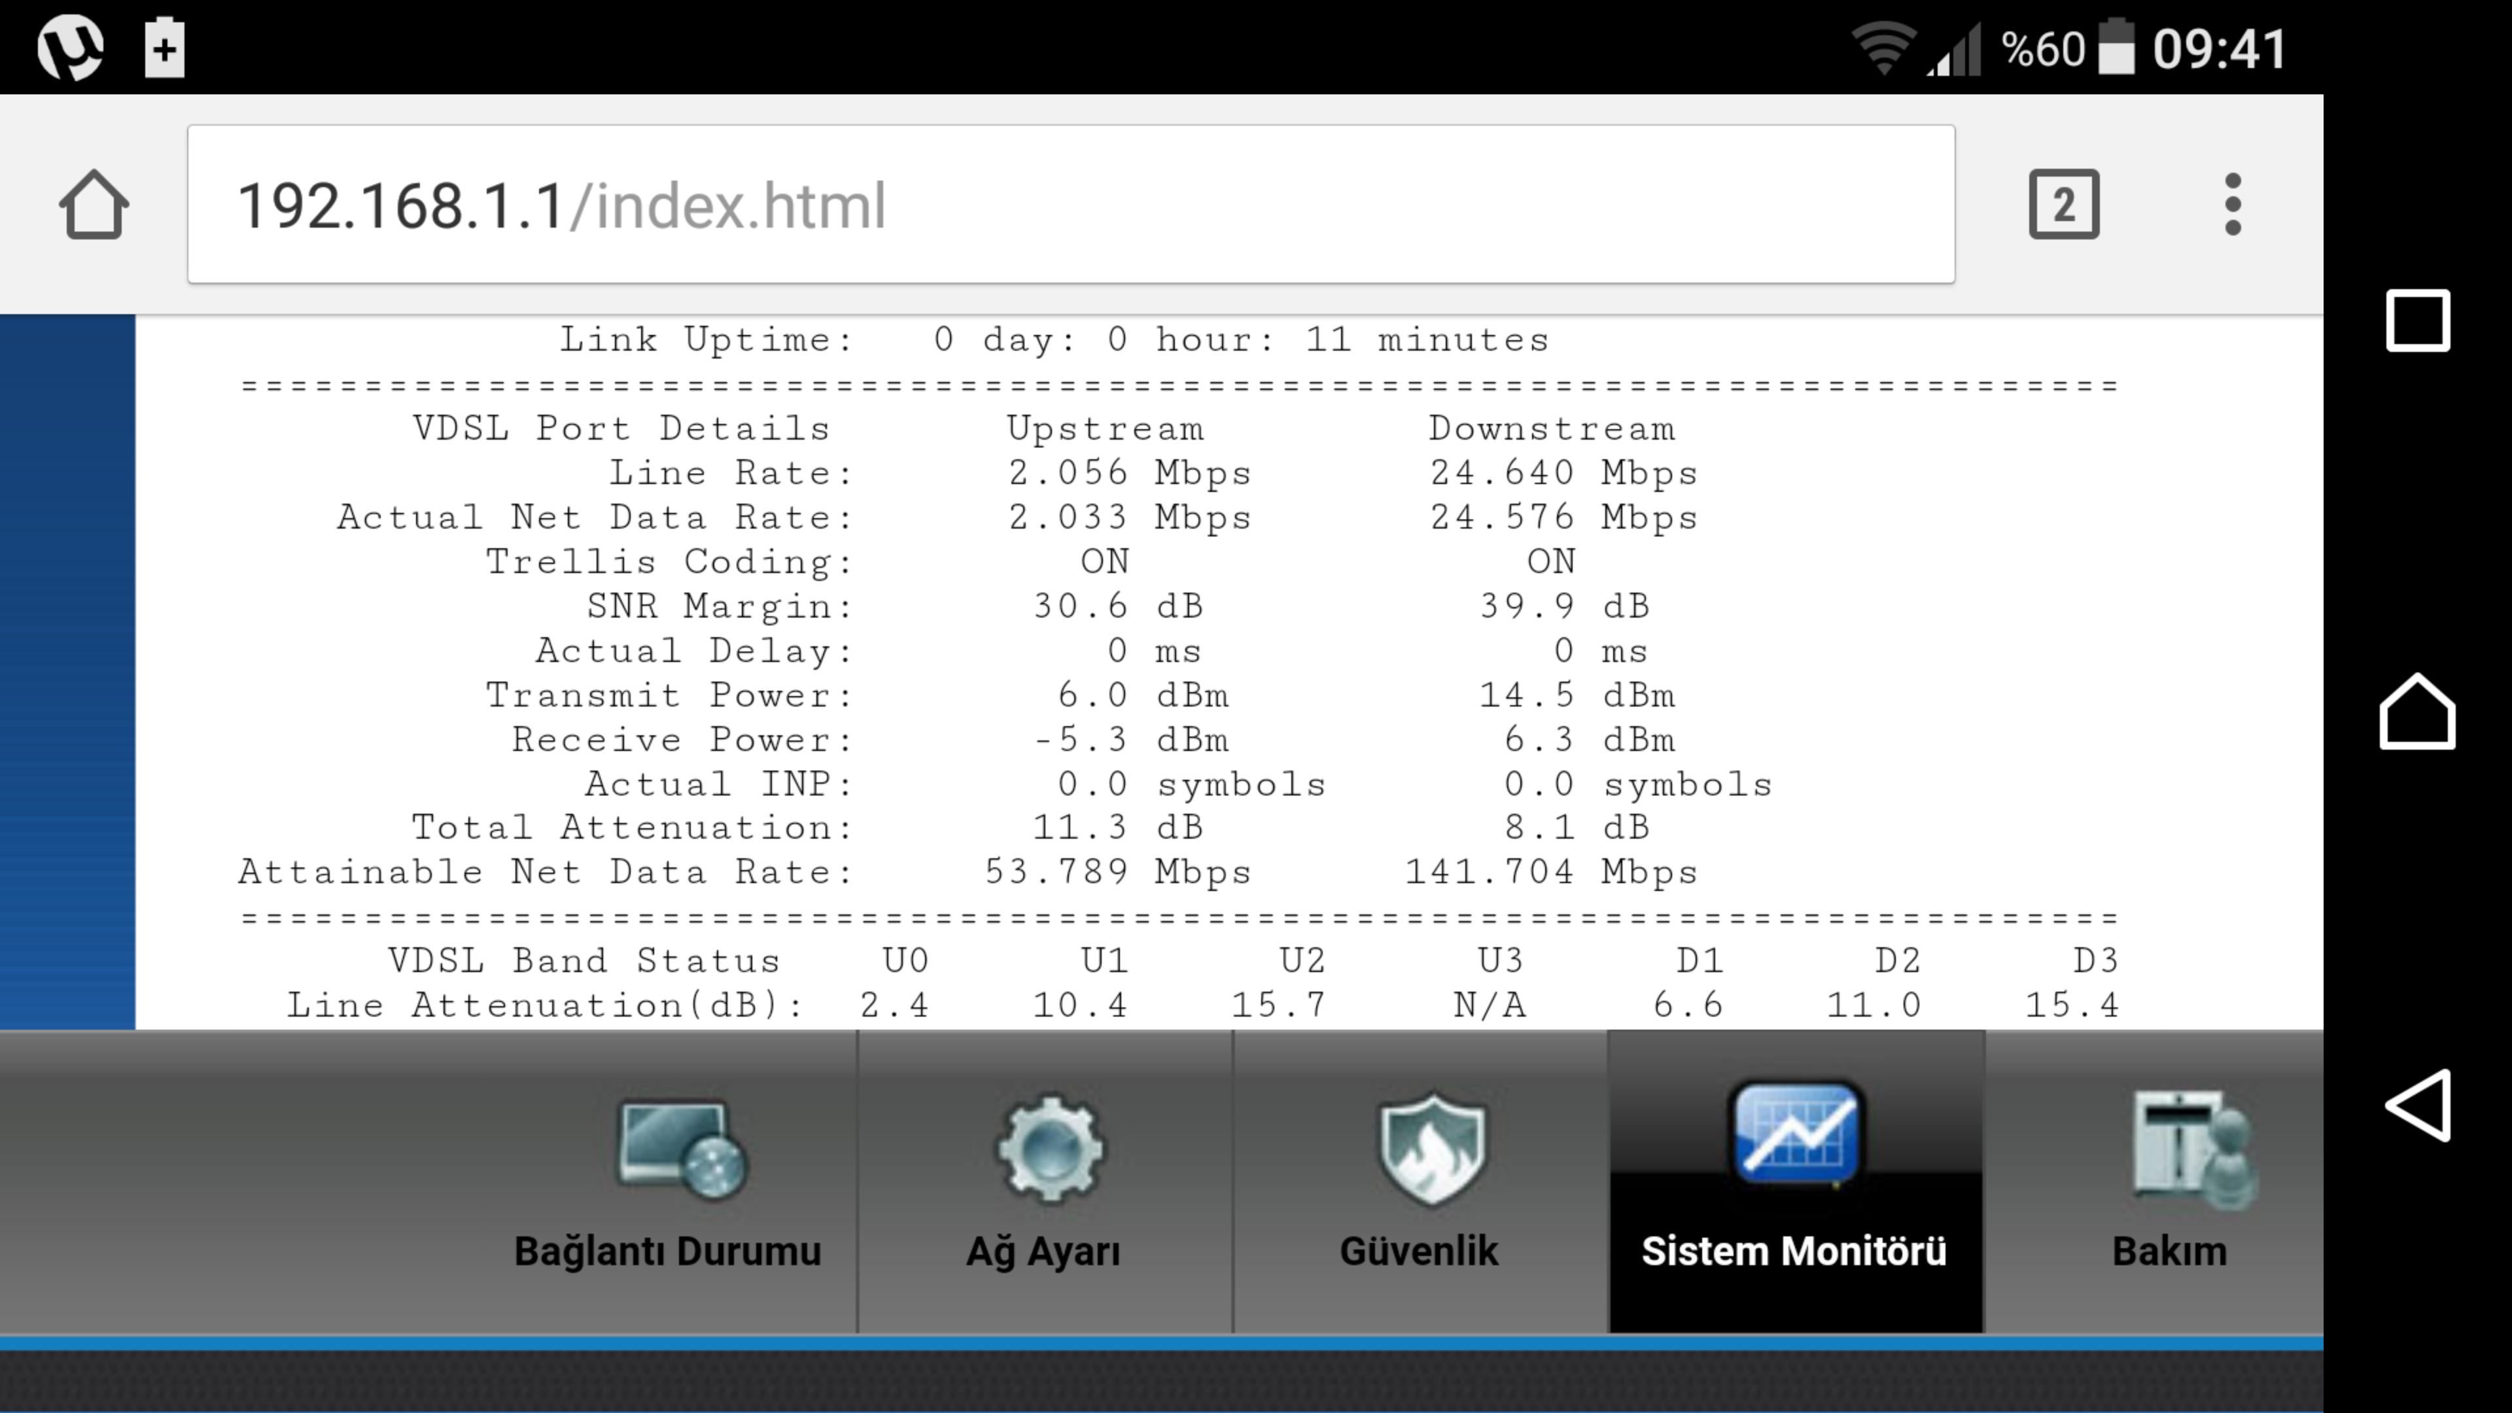The height and width of the screenshot is (1413, 2512).
Task: Open the tab switcher showing 2 tabs
Action: click(2063, 205)
